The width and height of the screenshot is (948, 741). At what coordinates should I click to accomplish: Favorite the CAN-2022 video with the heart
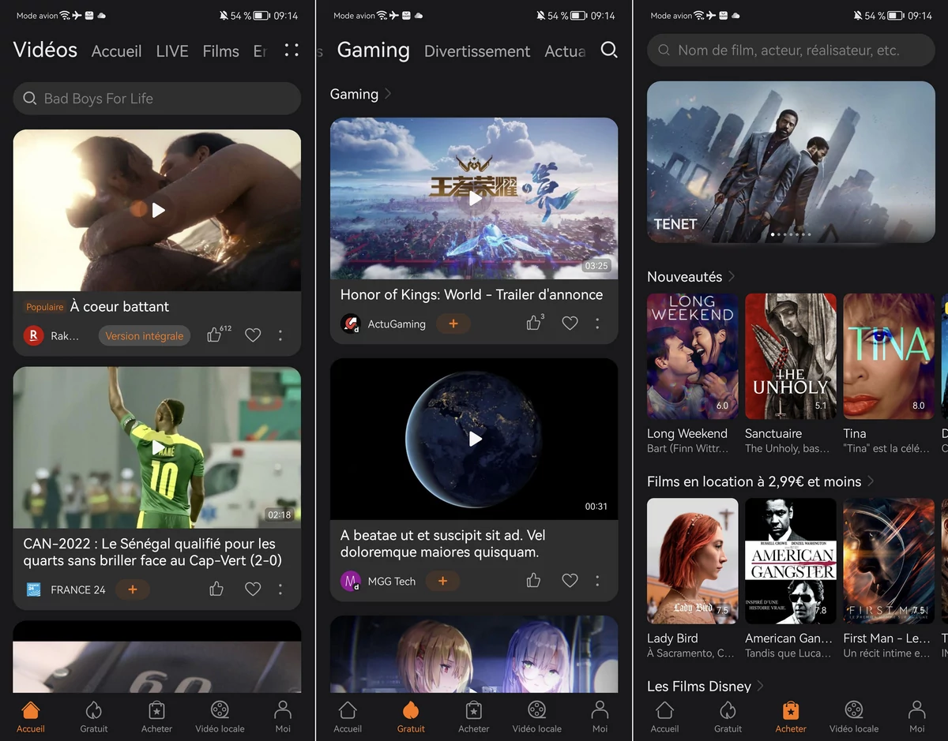[253, 589]
